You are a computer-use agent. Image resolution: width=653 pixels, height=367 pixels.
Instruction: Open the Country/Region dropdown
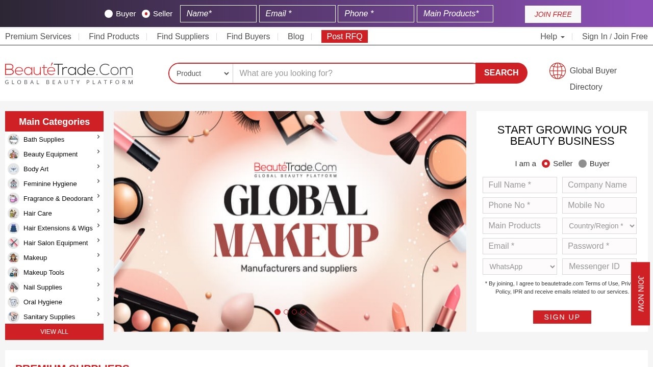point(599,226)
